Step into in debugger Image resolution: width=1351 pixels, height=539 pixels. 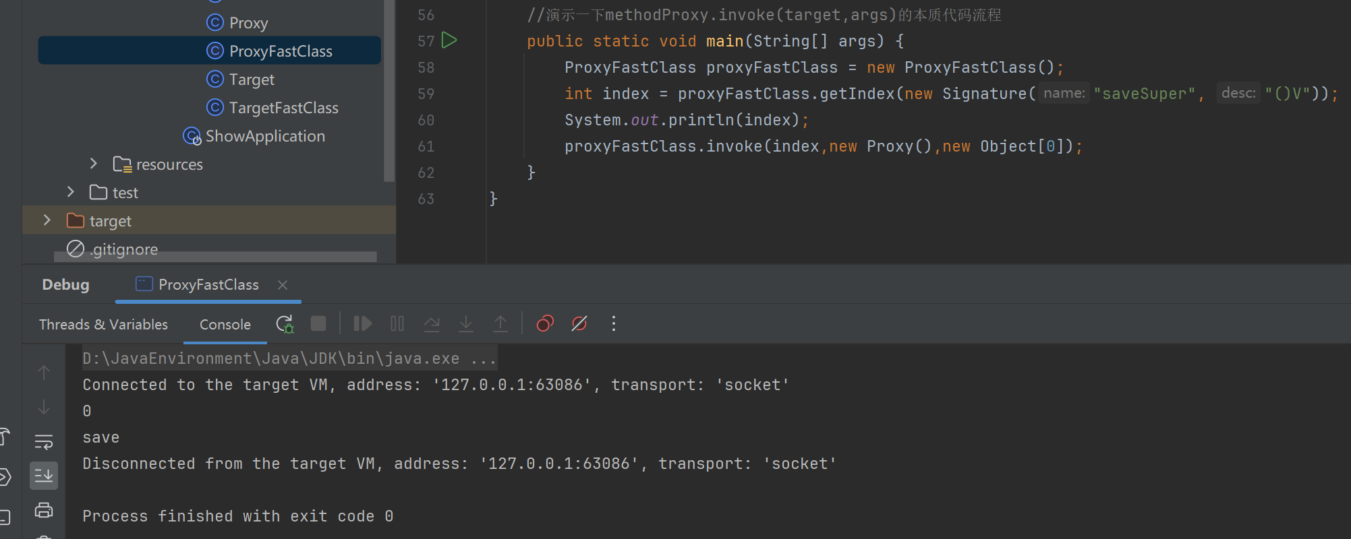tap(466, 324)
